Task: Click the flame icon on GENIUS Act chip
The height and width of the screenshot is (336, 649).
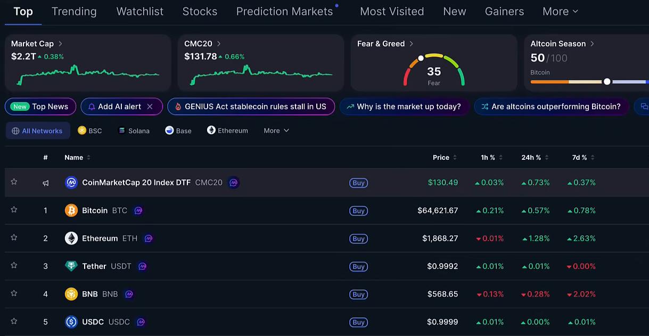Action: 178,106
